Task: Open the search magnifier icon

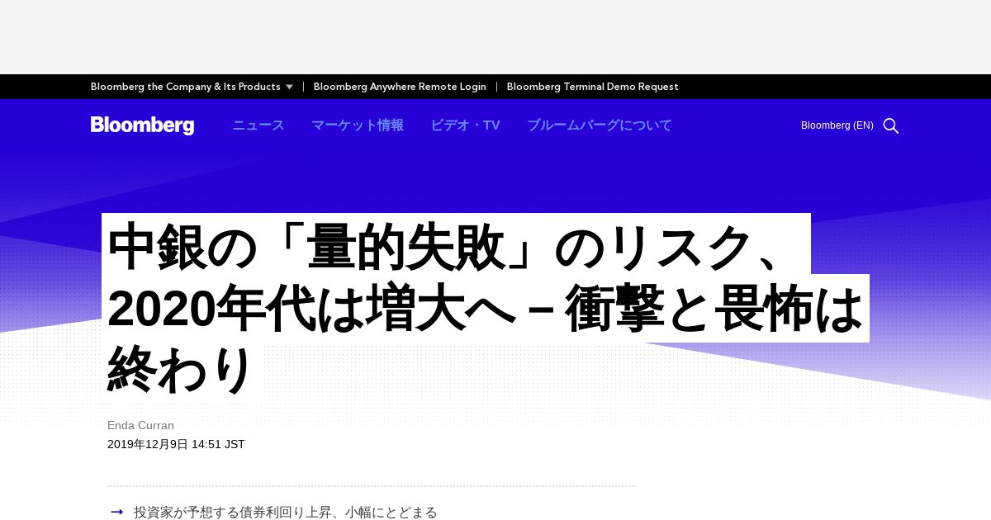Action: 890,125
